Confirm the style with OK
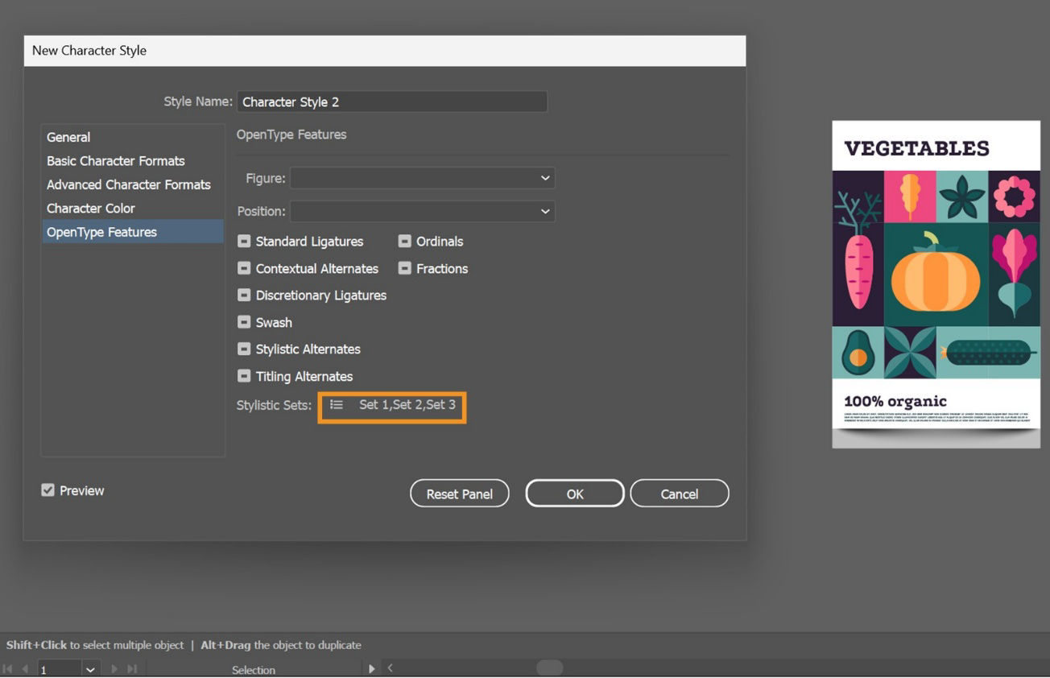1050x678 pixels. click(574, 493)
